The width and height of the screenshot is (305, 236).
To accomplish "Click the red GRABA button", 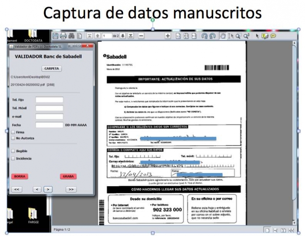I will click(68, 176).
